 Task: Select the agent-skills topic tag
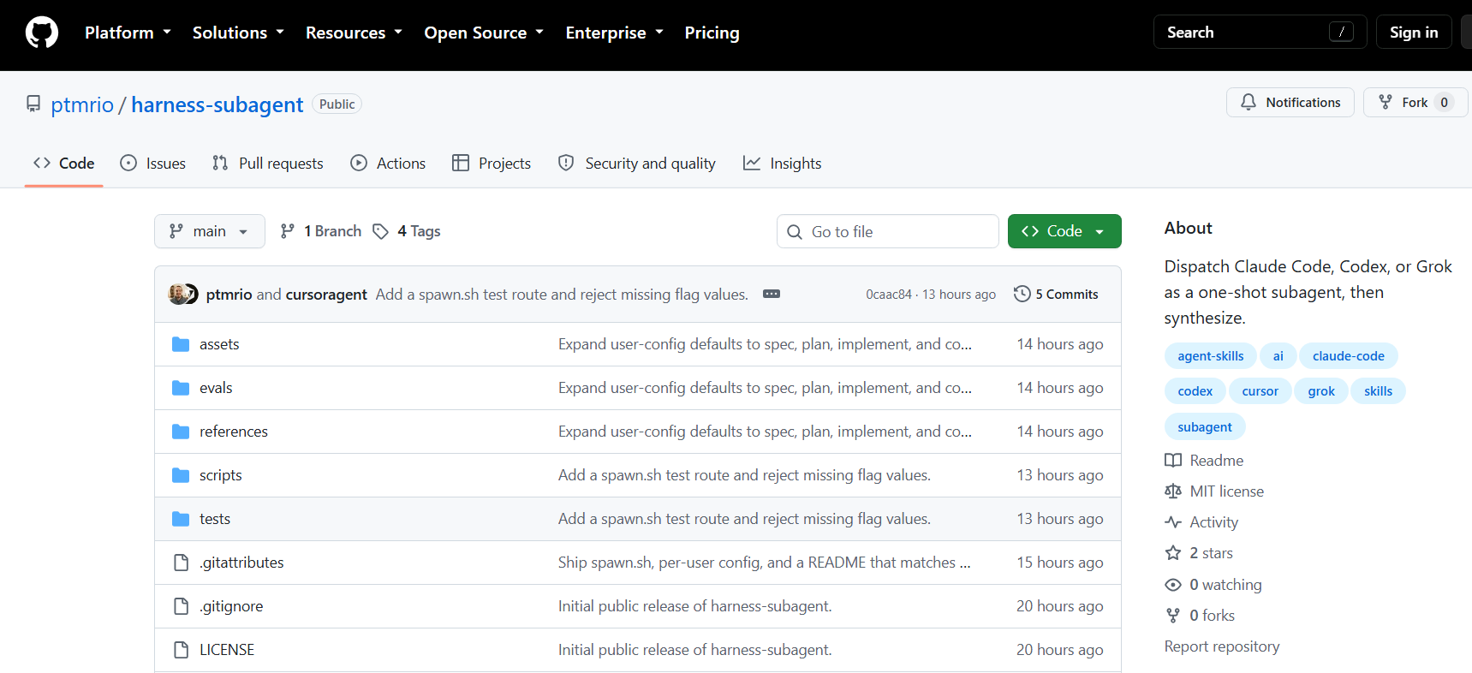(x=1211, y=356)
